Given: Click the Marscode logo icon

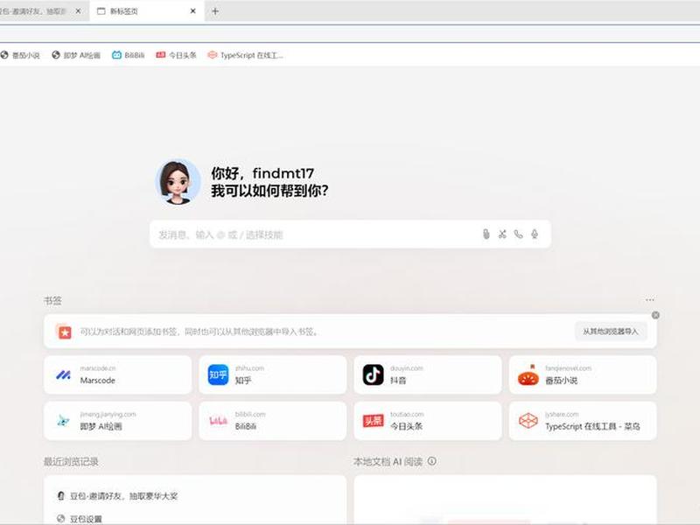Looking at the screenshot, I should click(63, 375).
